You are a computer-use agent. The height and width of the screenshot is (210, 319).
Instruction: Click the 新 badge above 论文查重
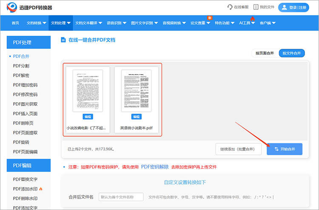click(x=209, y=17)
